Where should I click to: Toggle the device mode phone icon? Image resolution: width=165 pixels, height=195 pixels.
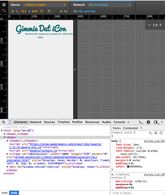[10, 122]
